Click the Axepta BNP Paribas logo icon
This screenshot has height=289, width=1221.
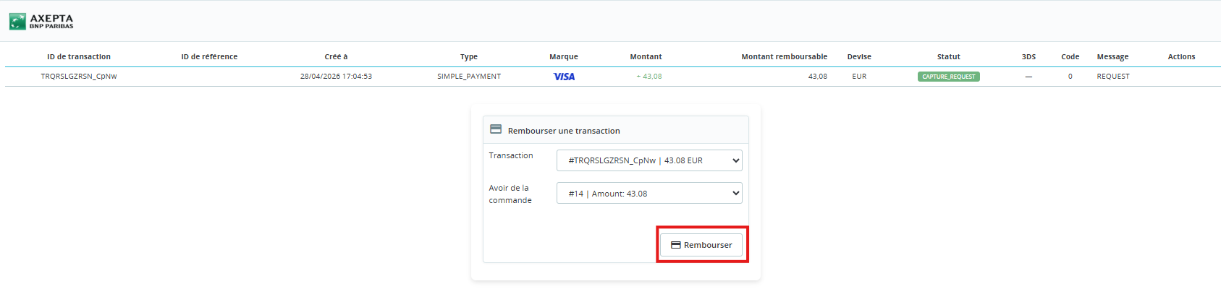(17, 22)
